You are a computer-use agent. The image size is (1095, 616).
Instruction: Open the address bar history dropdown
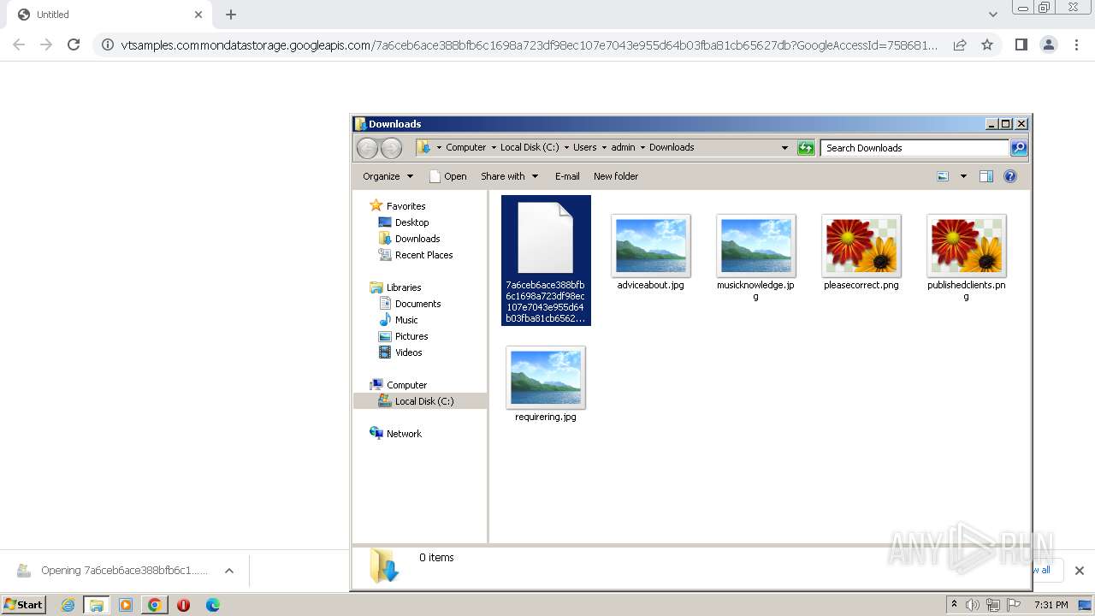point(784,148)
